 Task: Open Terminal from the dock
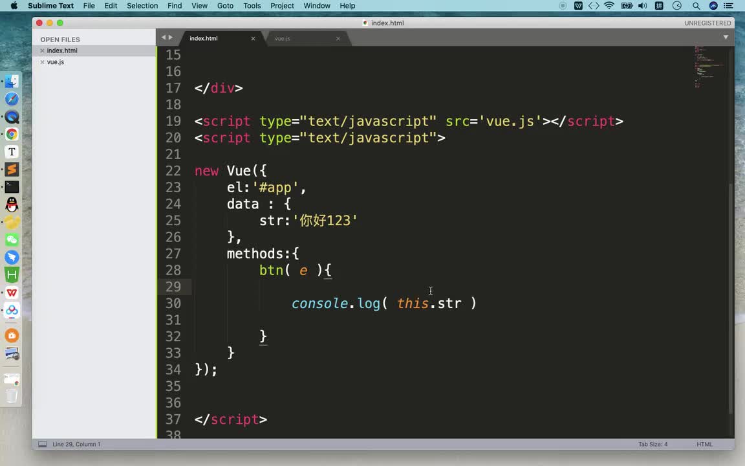coord(12,187)
